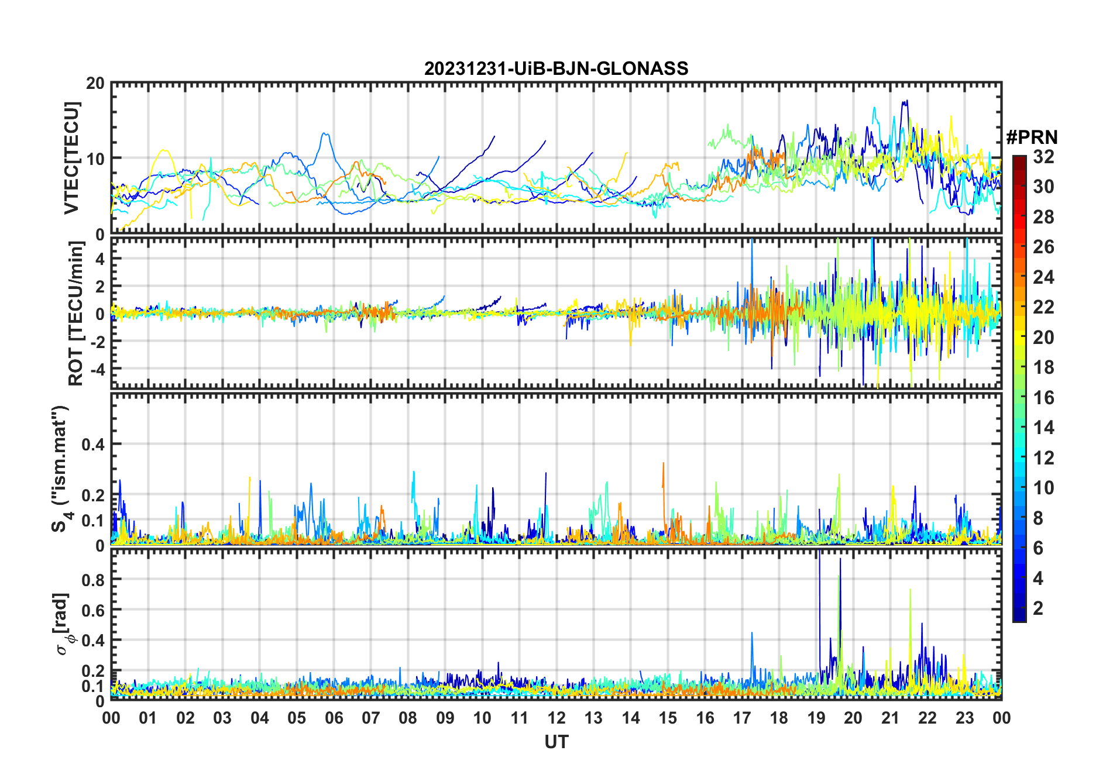Click colorbar tick label 18
Image resolution: width=1113 pixels, height=778 pixels.
pyautogui.click(x=1043, y=367)
